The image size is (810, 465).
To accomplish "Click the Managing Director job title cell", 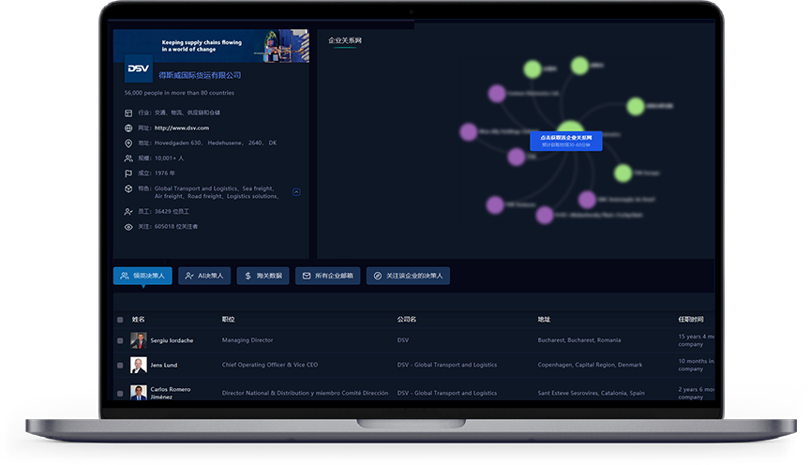I will pos(247,340).
